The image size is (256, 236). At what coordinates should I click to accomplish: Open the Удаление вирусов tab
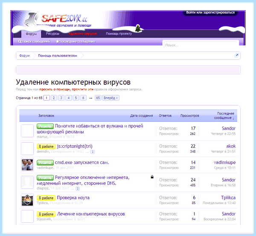click(83, 34)
